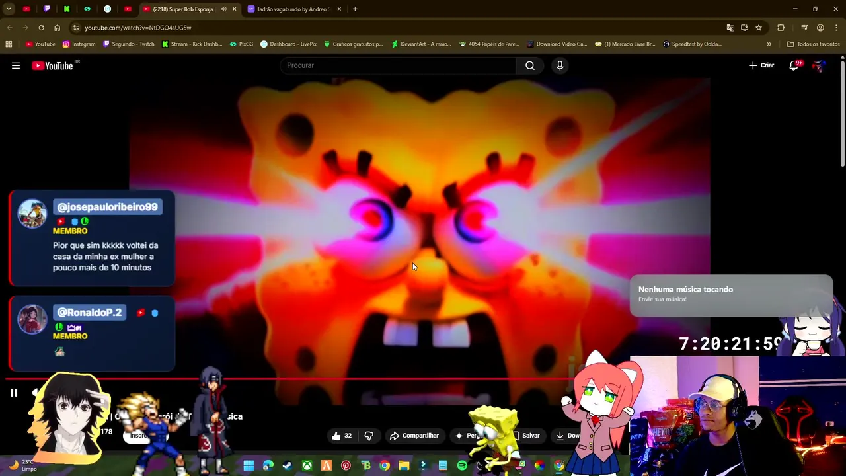Close the ladrão vagabundo tab
This screenshot has width=846, height=476.
click(339, 9)
